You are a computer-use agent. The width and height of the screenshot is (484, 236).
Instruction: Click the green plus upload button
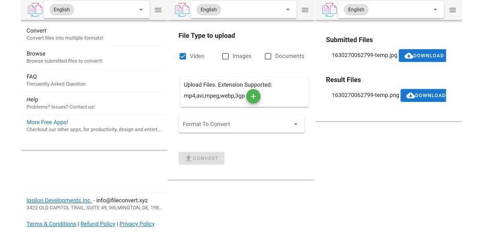[x=253, y=96]
